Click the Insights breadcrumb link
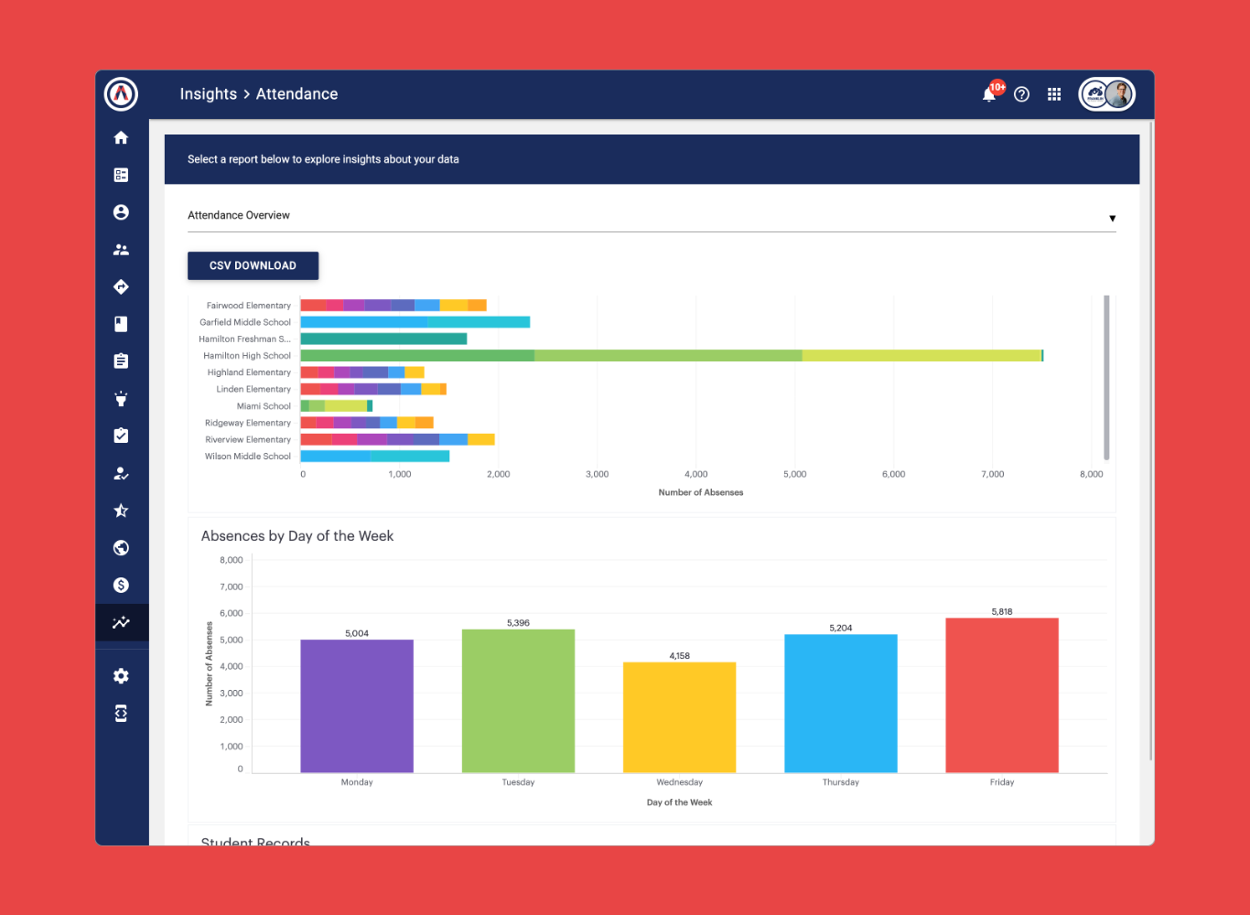This screenshot has height=915, width=1250. (209, 94)
